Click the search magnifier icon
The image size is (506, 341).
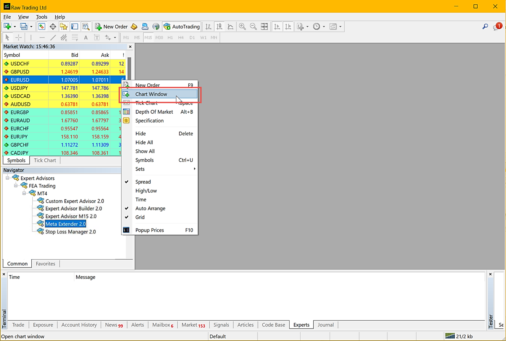[x=485, y=26]
